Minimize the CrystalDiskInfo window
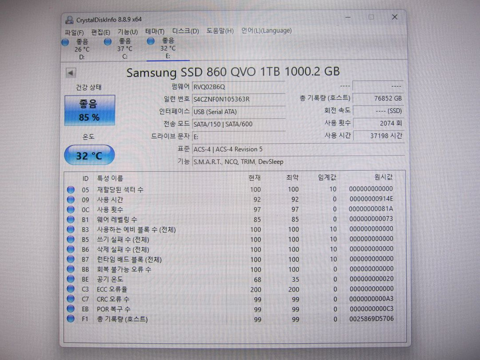 [x=348, y=17]
